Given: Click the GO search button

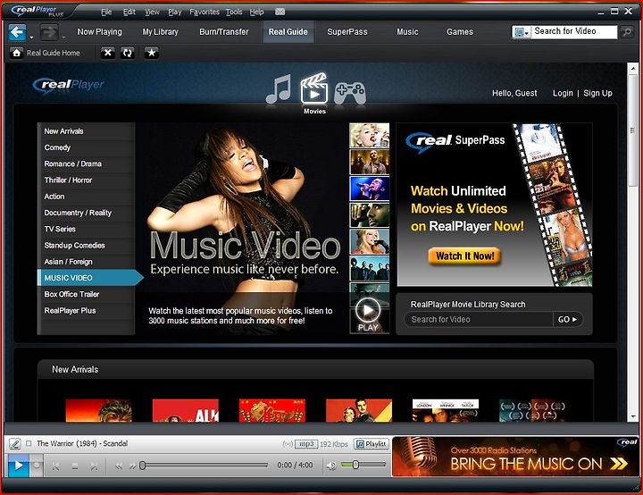Looking at the screenshot, I should pyautogui.click(x=568, y=319).
